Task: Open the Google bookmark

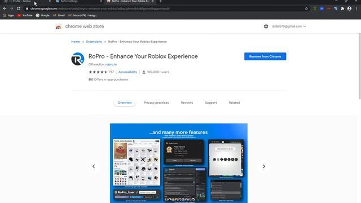Action: click(x=43, y=15)
